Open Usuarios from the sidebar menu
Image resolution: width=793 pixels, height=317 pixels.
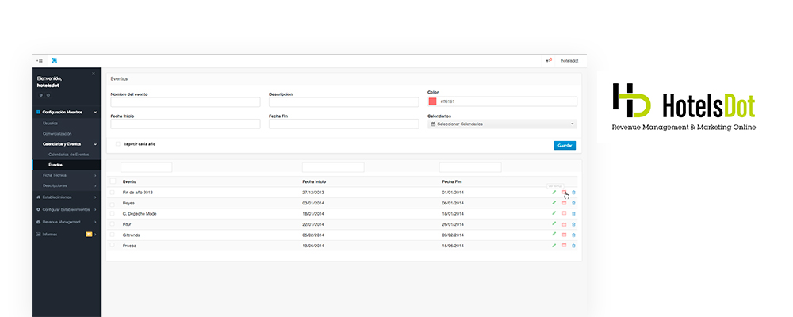coord(51,123)
